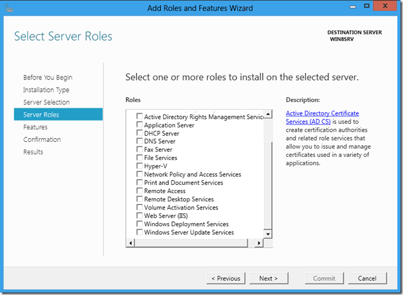Open the Installation Type step
This screenshot has width=403, height=295.
[x=46, y=90]
